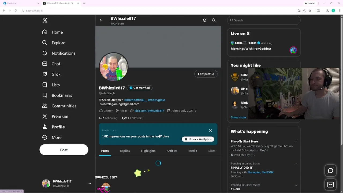Image resolution: width=343 pixels, height=193 pixels.
Task: Click the Mornings With IronGoddess broadcast
Action: pos(251,49)
